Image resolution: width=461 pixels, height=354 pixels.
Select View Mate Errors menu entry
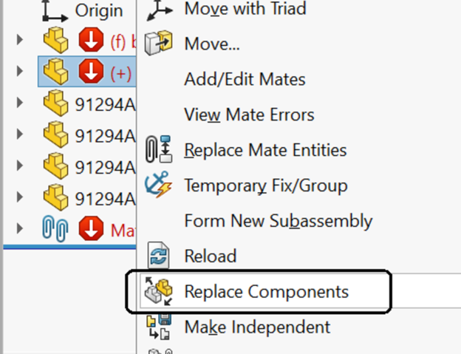(249, 115)
